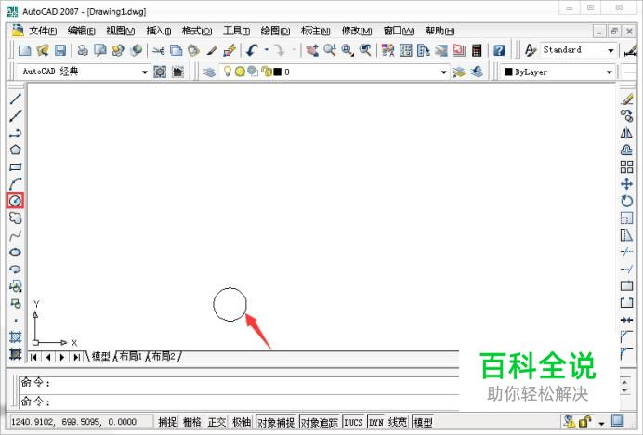This screenshot has height=435, width=643.
Task: Click the Zoom Realtime icon
Action: point(329,50)
